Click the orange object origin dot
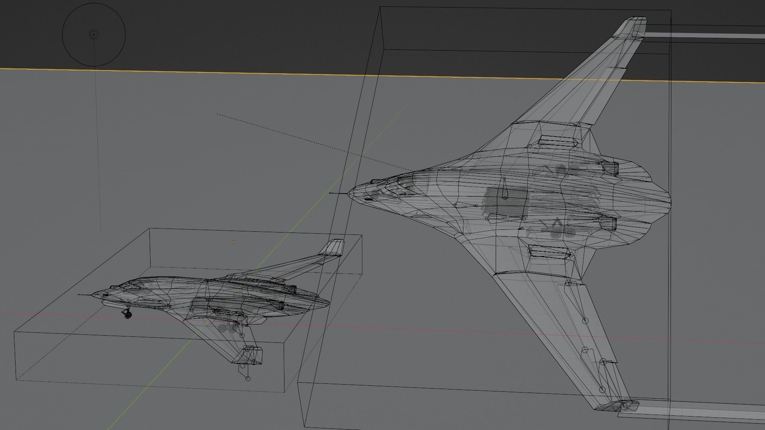 233,242
